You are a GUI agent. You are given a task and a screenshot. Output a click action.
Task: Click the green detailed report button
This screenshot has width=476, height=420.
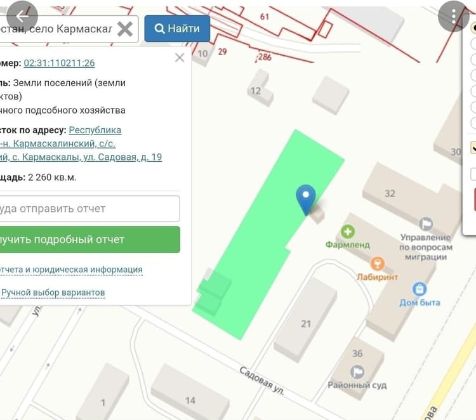[89, 239]
